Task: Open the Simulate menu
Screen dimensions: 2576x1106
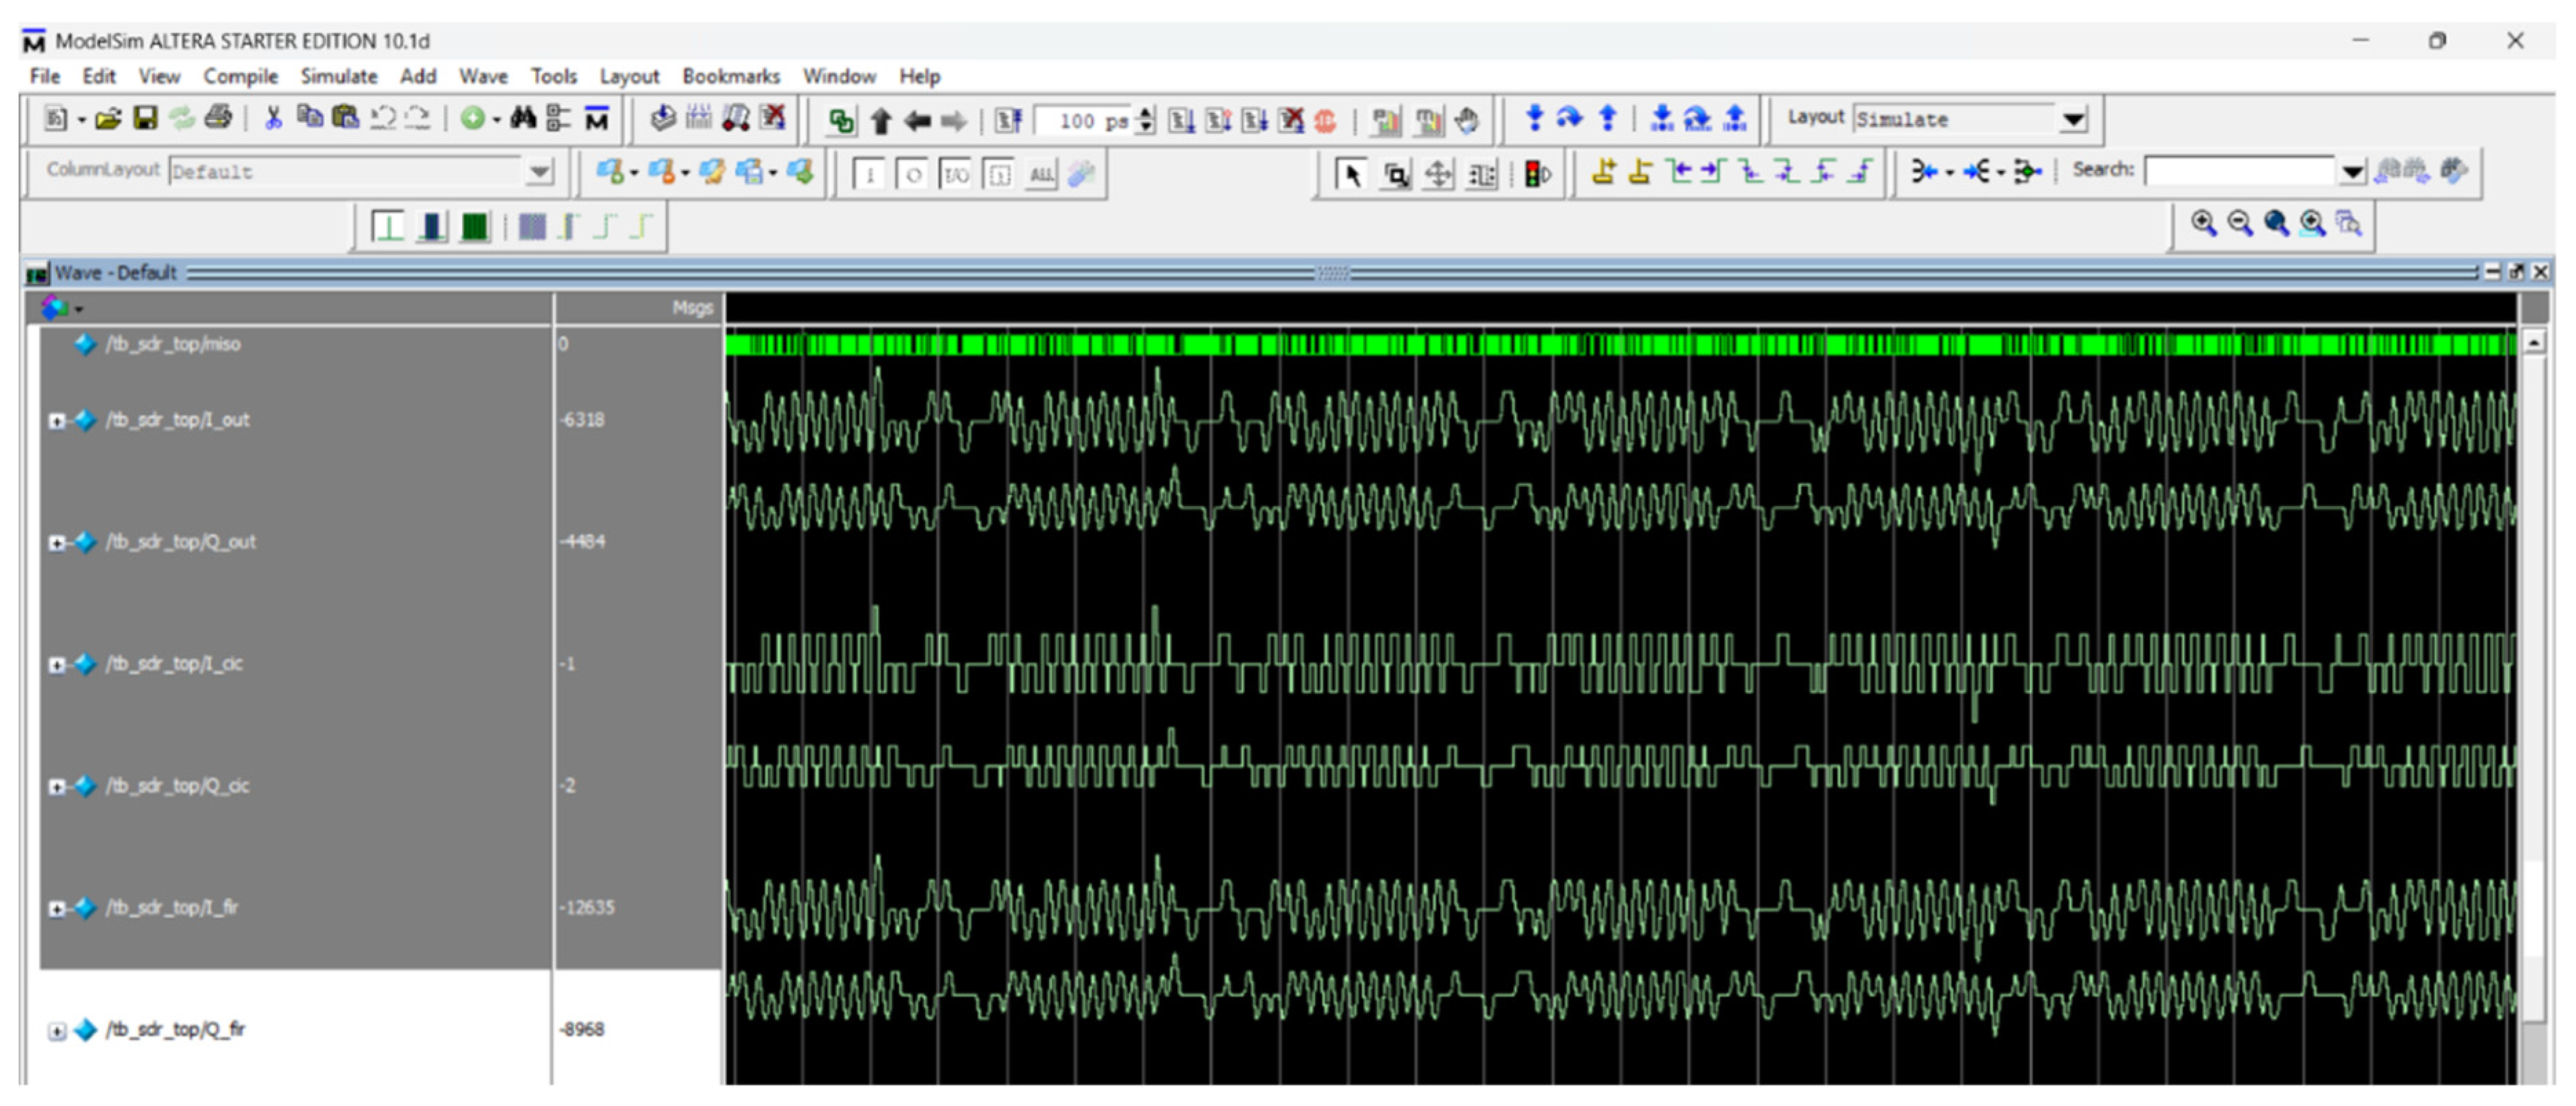Action: click(x=338, y=76)
